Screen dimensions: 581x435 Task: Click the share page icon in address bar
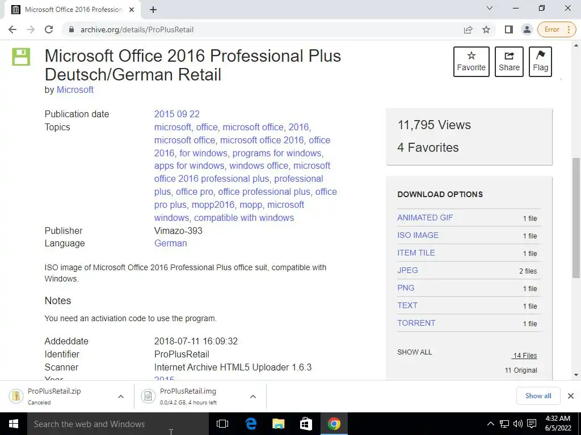coord(468,29)
